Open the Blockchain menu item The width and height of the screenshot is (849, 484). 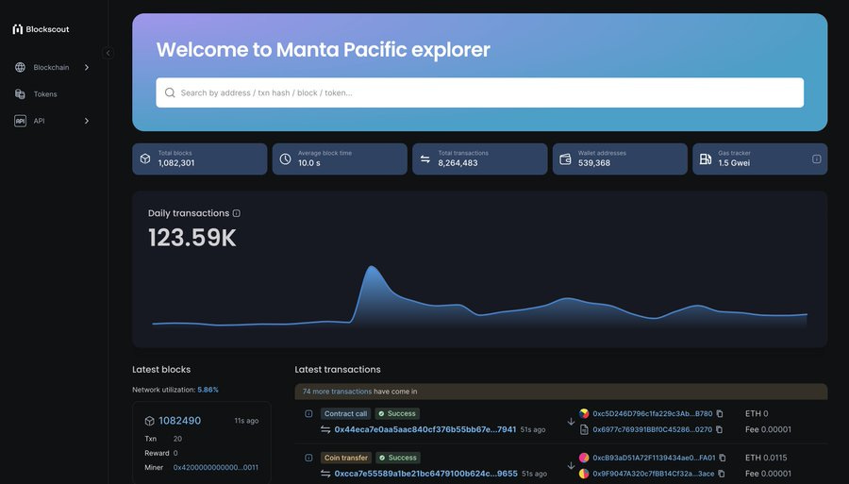pyautogui.click(x=52, y=67)
